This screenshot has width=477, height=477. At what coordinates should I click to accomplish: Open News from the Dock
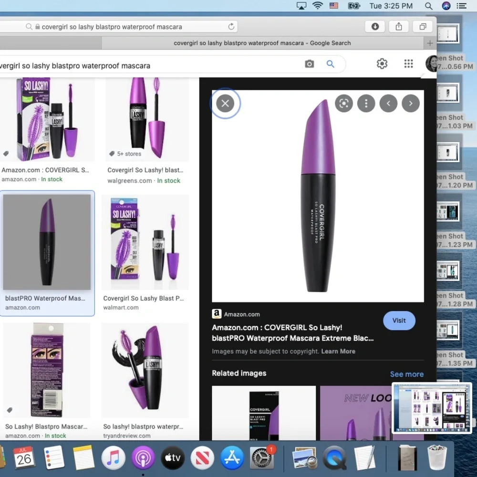click(202, 457)
